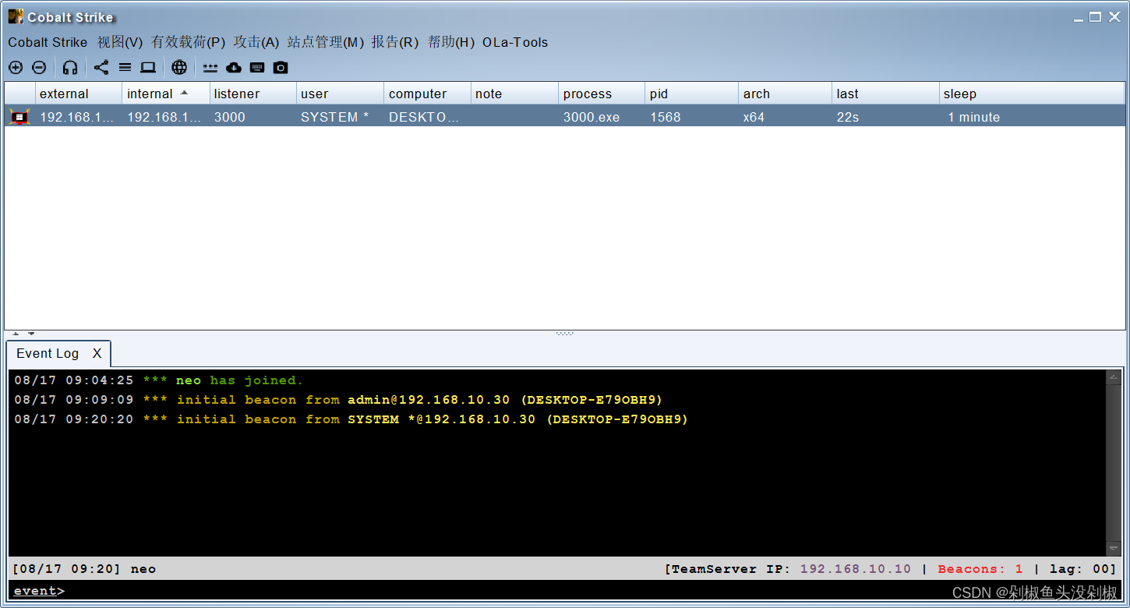1130x608 pixels.
Task: Click the beacon computer icon in session row
Action: pyautogui.click(x=19, y=117)
